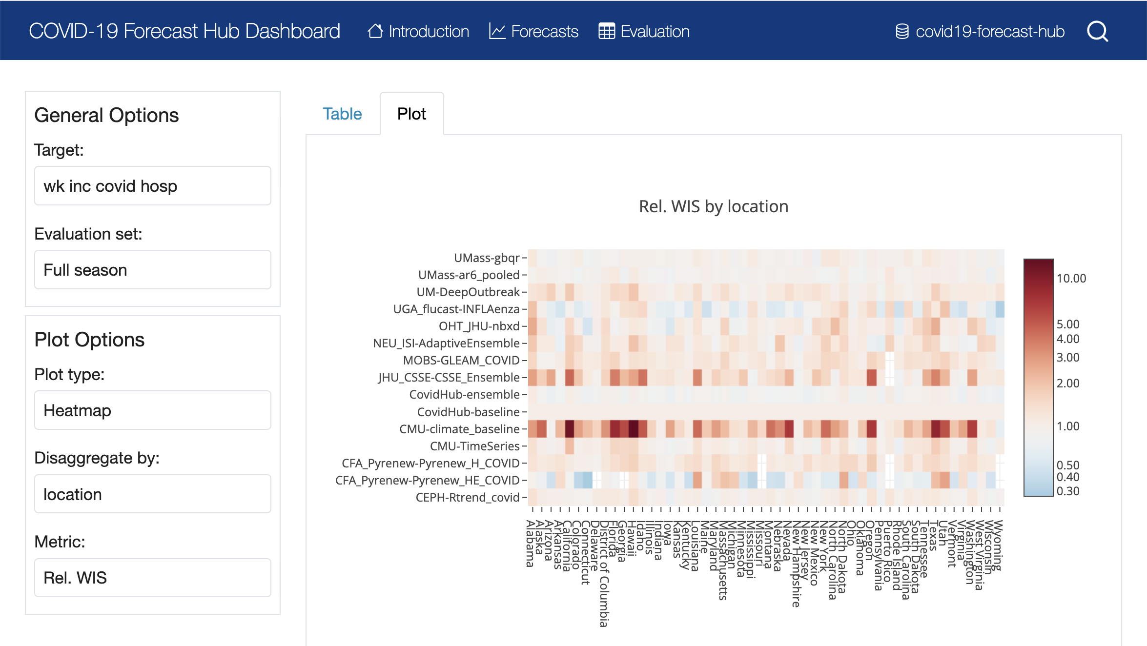Screen dimensions: 1147x646
Task: Click the 5.00 colorbar tick label
Action: pyautogui.click(x=1068, y=324)
